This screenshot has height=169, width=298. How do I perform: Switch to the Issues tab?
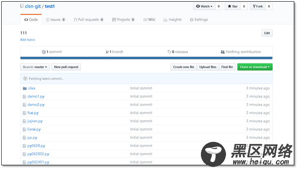click(x=56, y=20)
